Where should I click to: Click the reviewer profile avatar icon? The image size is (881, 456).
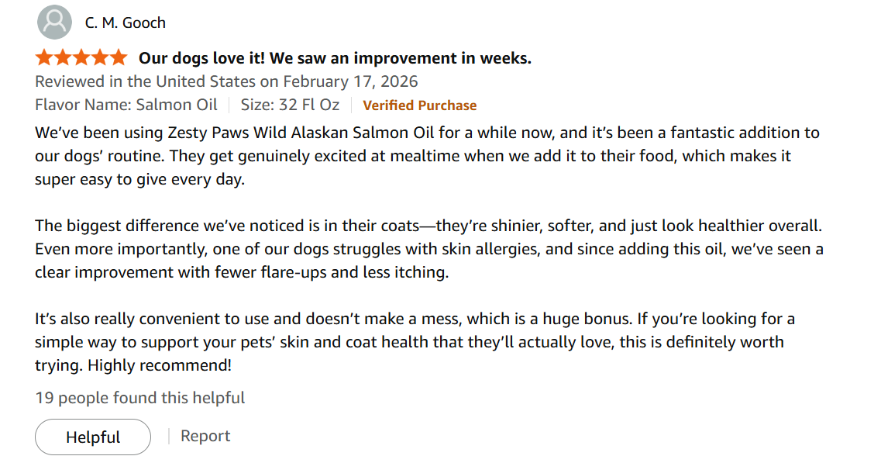(x=53, y=22)
